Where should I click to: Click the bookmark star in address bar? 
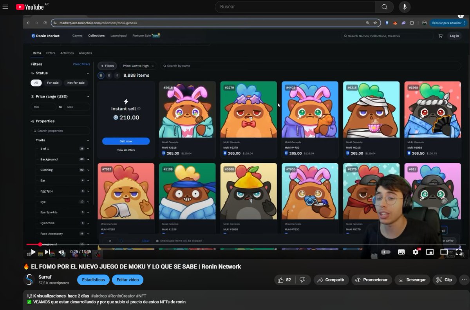click(x=375, y=23)
